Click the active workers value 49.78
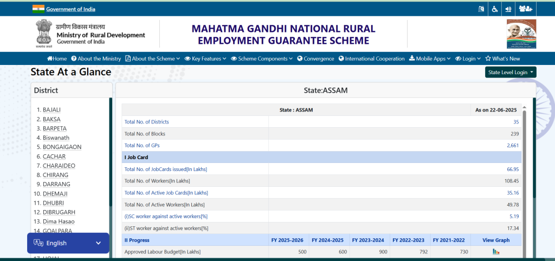Screen dimensions: 555x261 [x=513, y=205]
